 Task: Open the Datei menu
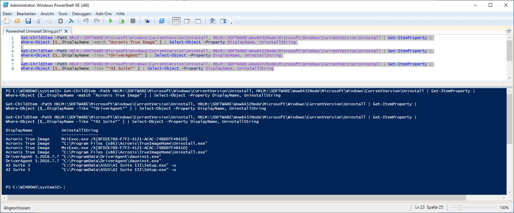7,14
